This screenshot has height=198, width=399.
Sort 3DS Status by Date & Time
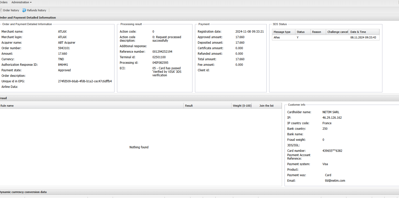[364, 32]
